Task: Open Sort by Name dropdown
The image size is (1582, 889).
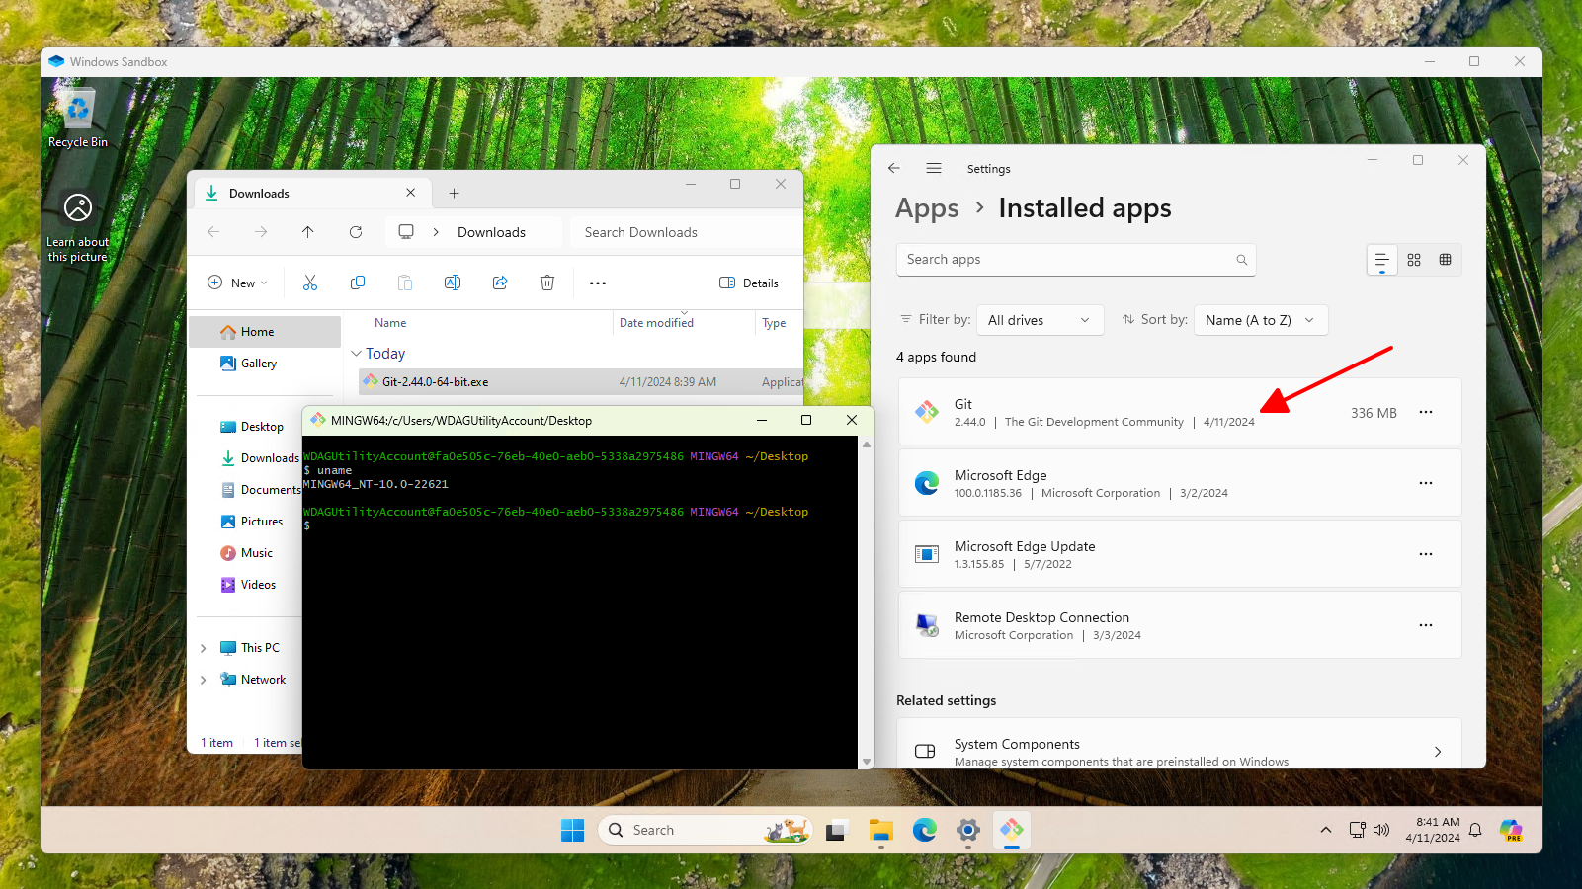Action: [1261, 320]
